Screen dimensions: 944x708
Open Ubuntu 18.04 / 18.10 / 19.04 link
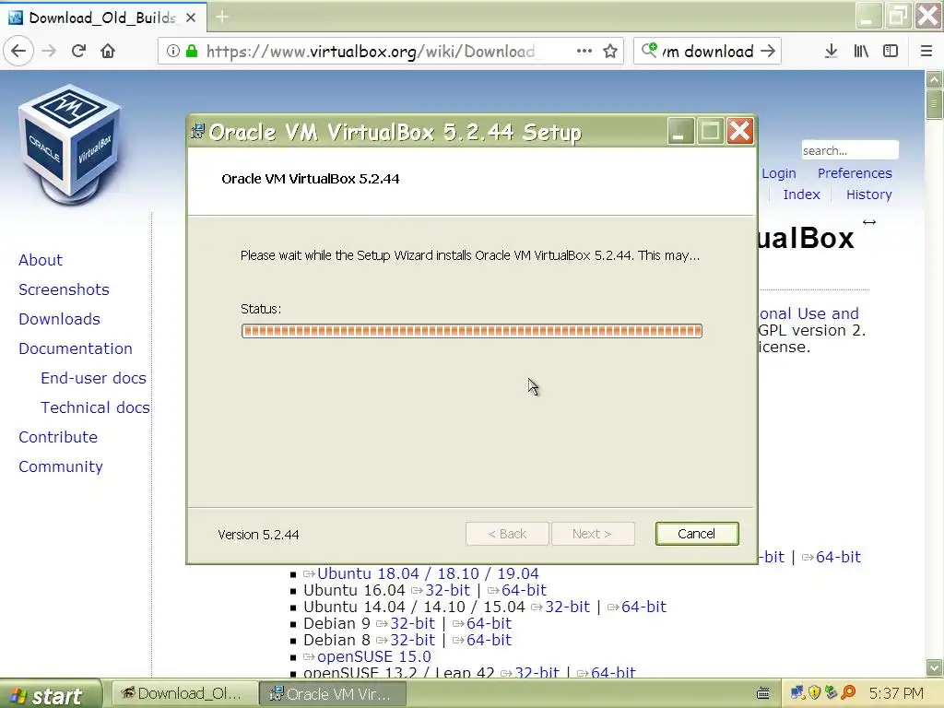click(x=428, y=573)
